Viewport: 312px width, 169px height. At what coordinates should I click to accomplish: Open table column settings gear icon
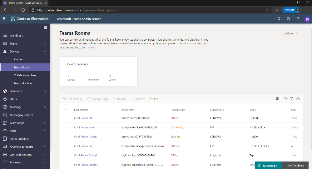(x=298, y=99)
